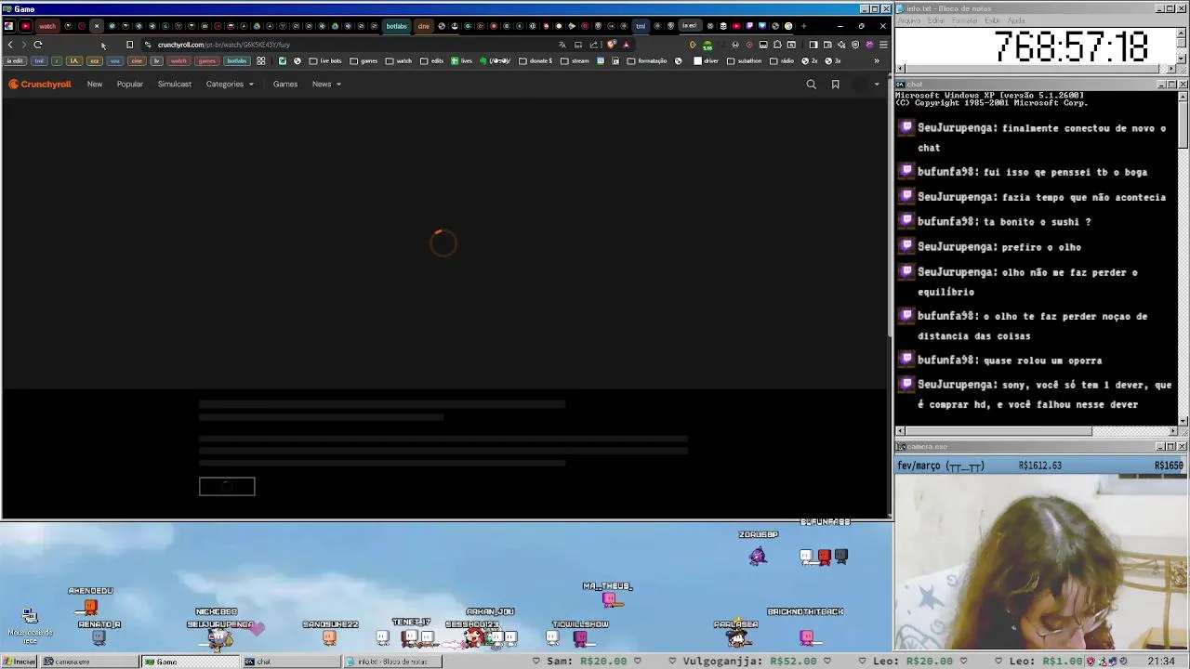Click the bookmark page icon beside address bar
1190x669 pixels.
coord(129,45)
